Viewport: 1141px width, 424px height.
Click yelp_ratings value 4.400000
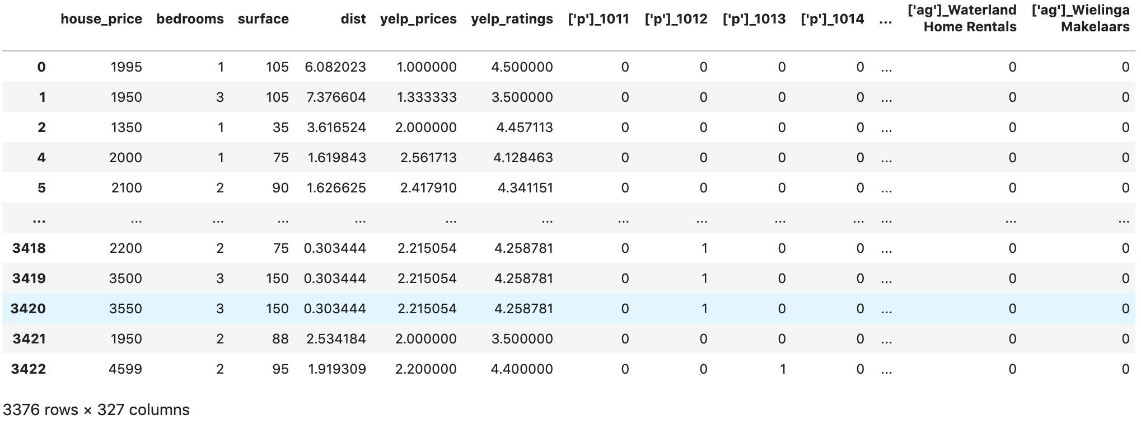522,369
